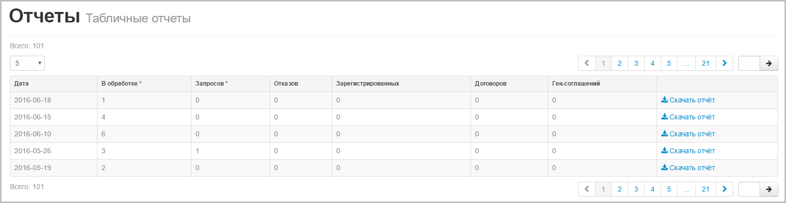Select page 5 in bottom pagination
Viewport: 786px width, 203px height.
(x=669, y=189)
